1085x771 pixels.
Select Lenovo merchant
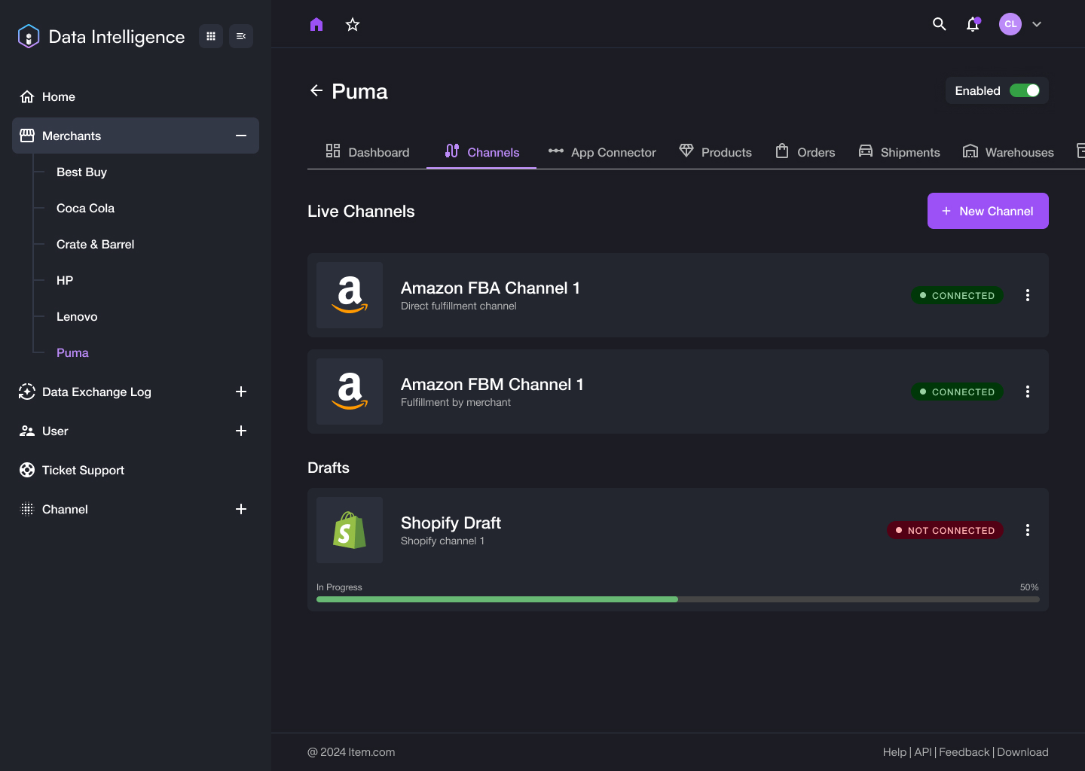(x=77, y=316)
